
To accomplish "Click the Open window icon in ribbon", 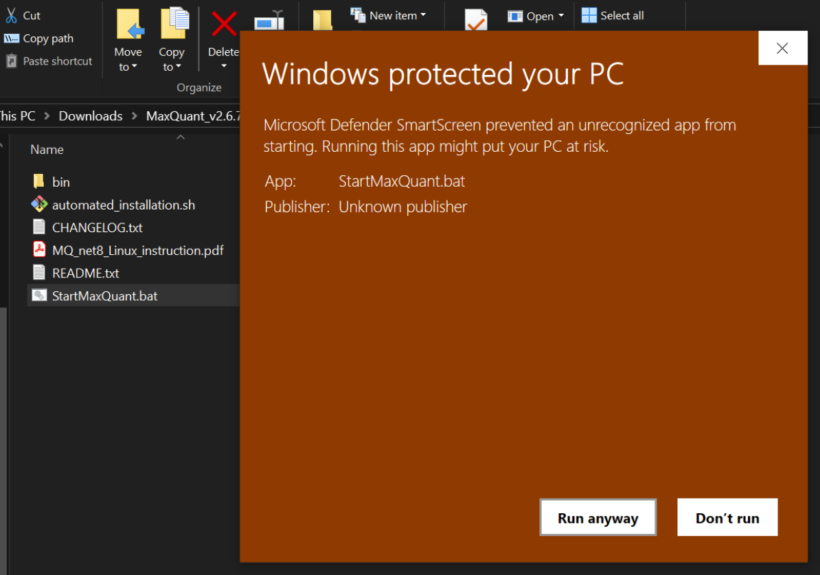I will (x=515, y=16).
